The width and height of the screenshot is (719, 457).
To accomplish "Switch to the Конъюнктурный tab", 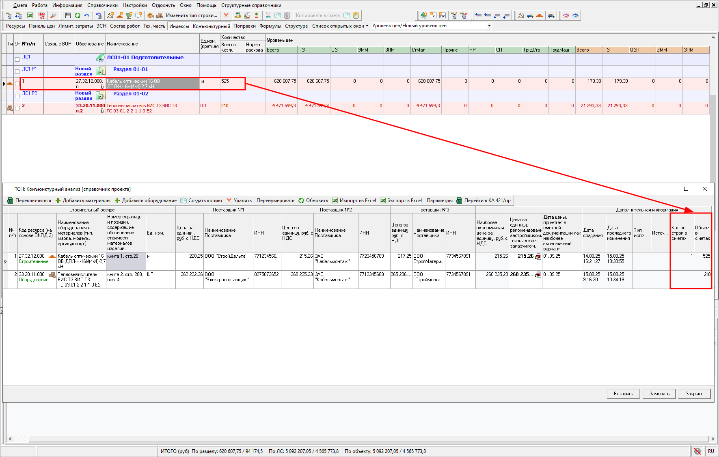I will click(211, 26).
